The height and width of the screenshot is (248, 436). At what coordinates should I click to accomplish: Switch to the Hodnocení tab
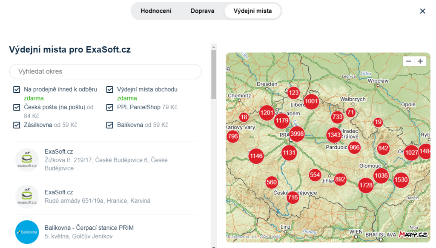pyautogui.click(x=156, y=11)
